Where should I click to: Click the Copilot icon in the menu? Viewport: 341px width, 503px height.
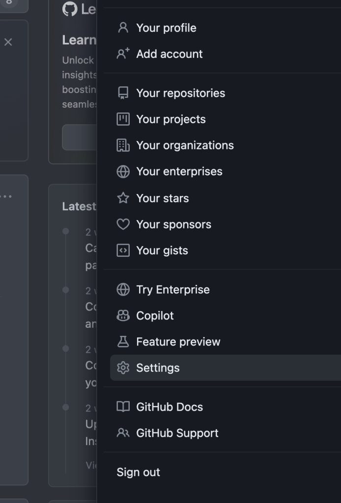tap(123, 316)
